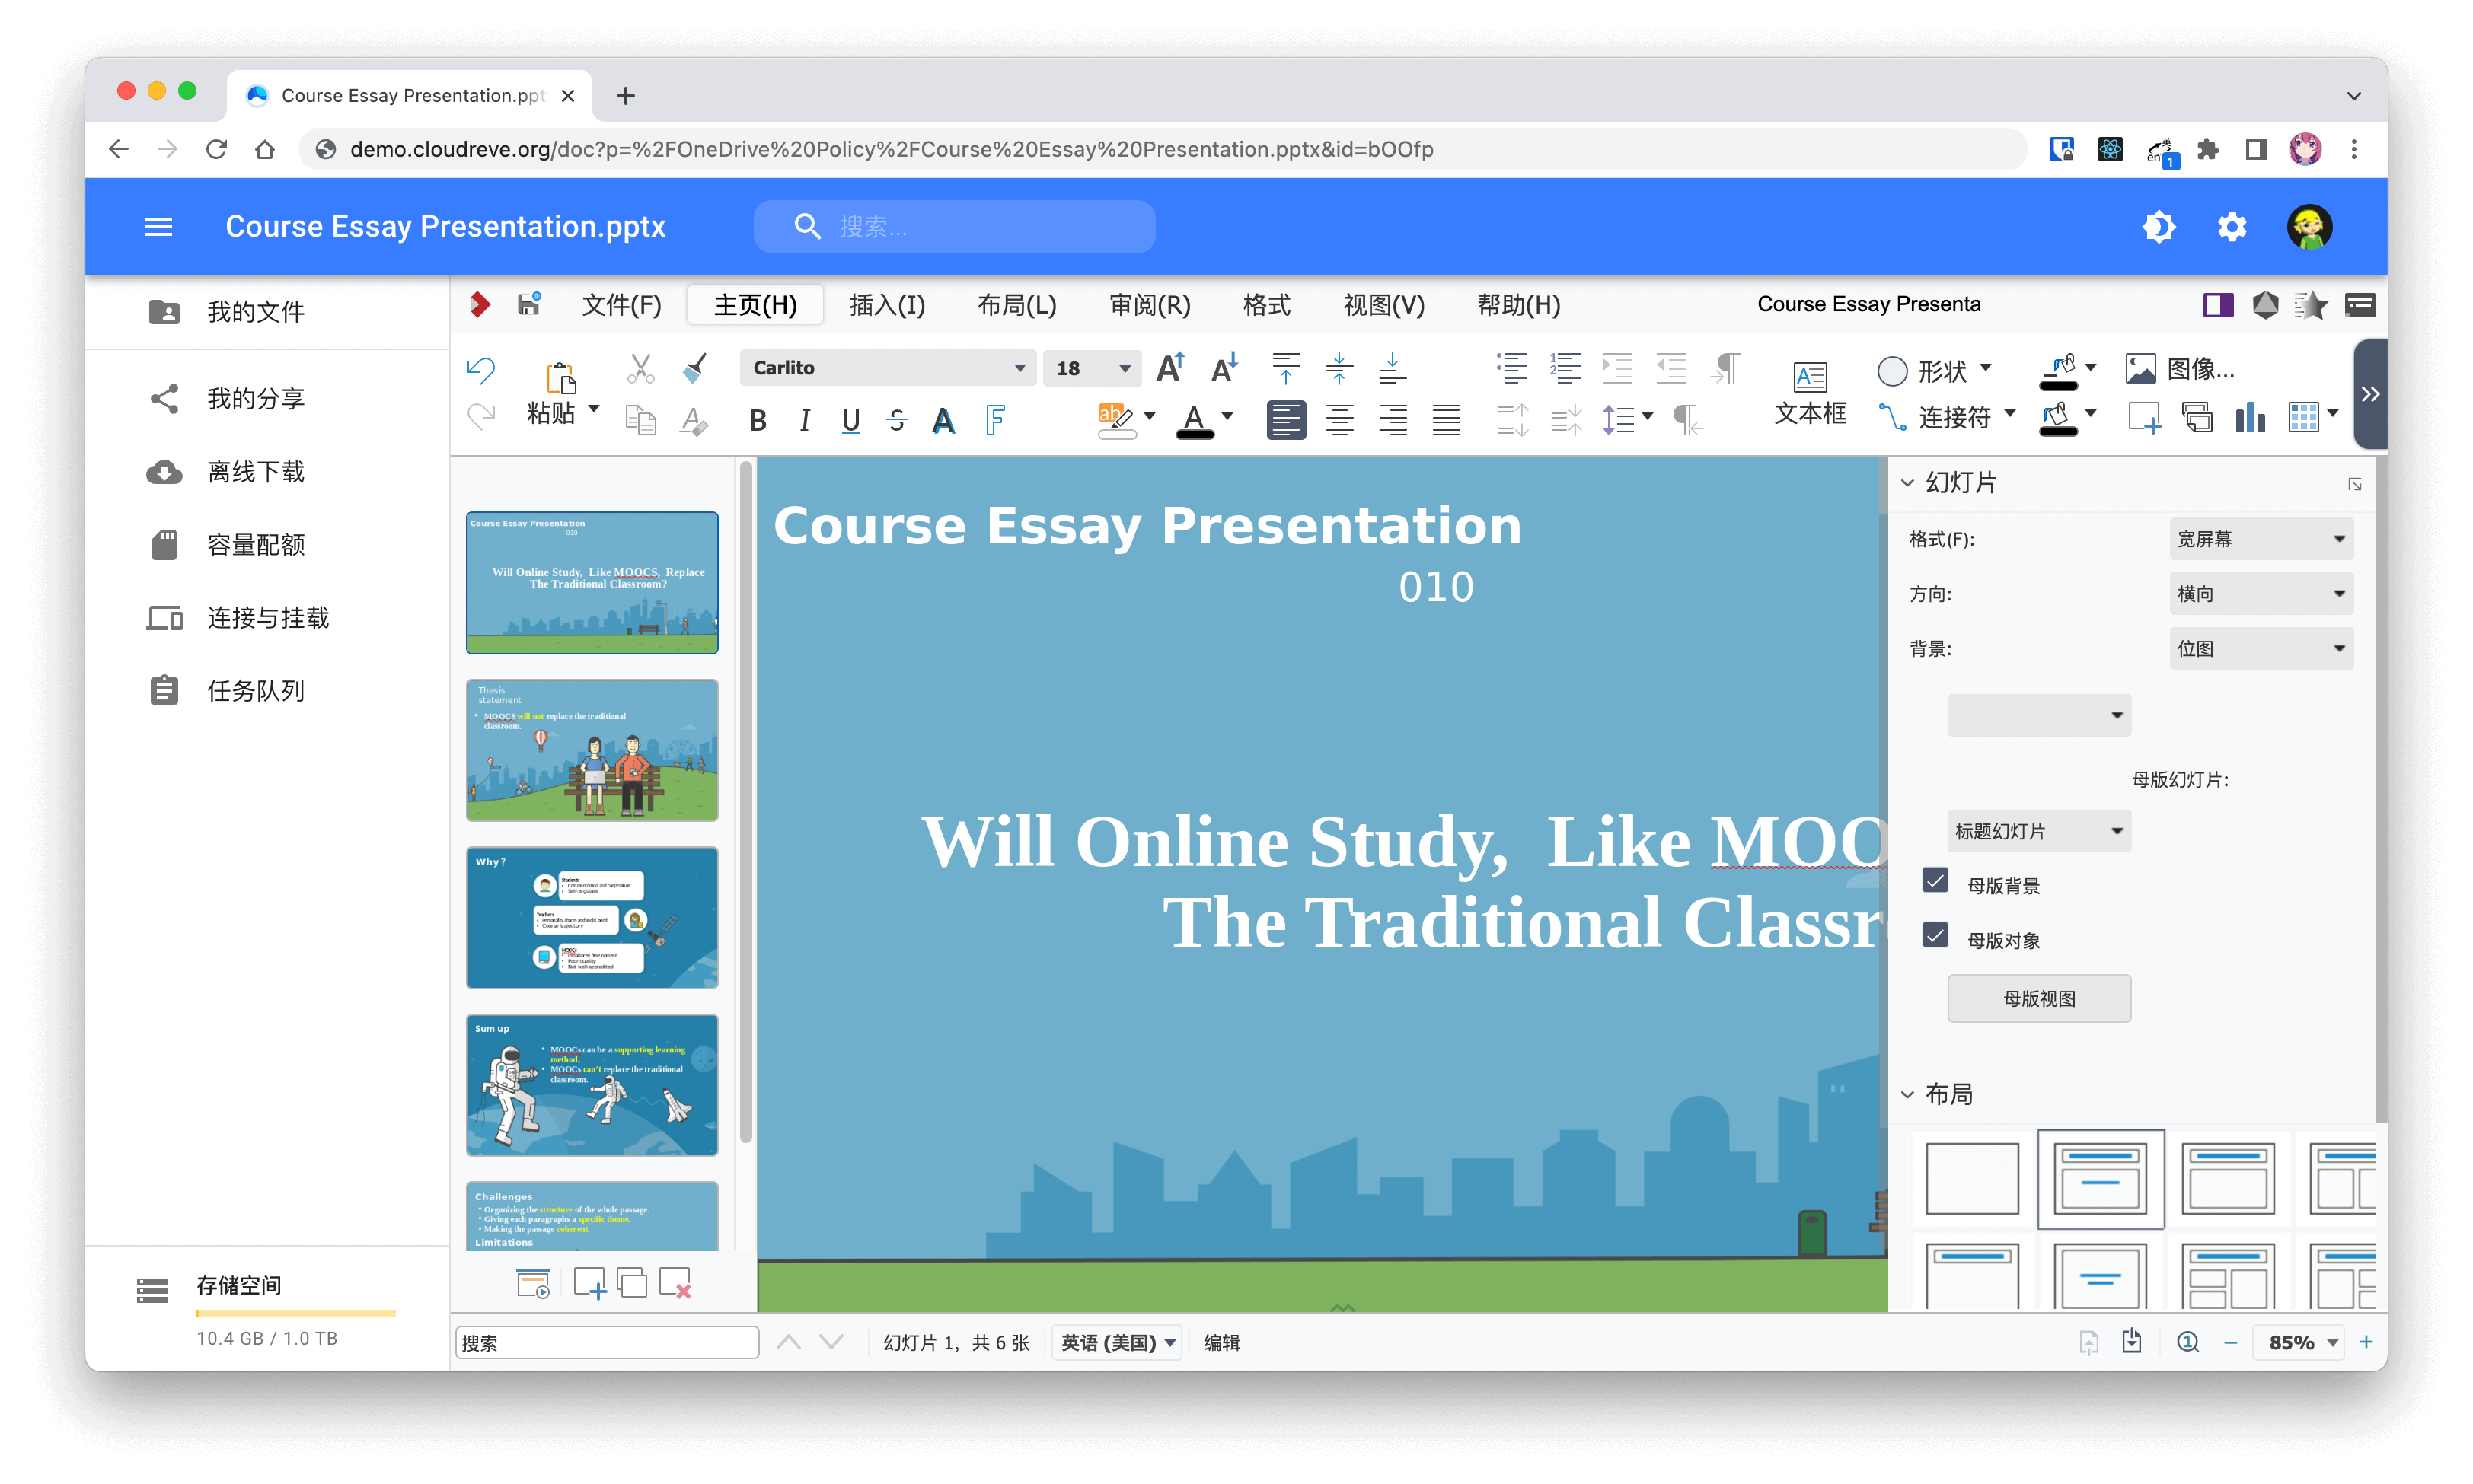Image resolution: width=2473 pixels, height=1484 pixels.
Task: Click the insert chart icon
Action: (2250, 418)
